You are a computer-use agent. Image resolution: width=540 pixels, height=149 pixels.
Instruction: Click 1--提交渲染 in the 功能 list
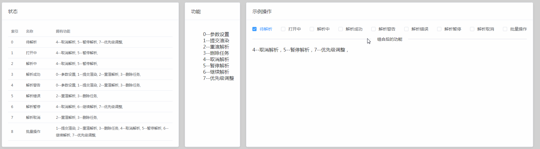click(x=216, y=41)
